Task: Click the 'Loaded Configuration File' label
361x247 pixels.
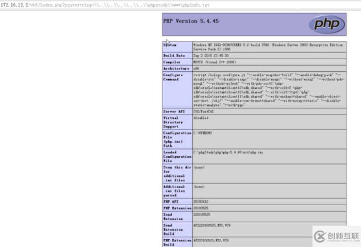Action: tap(177, 157)
